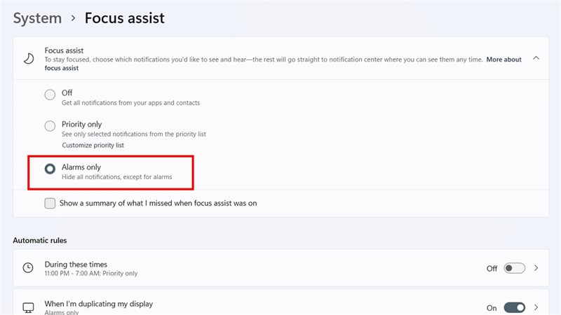The image size is (561, 315).
Task: Select the Alarms only radio button
Action: click(x=50, y=169)
